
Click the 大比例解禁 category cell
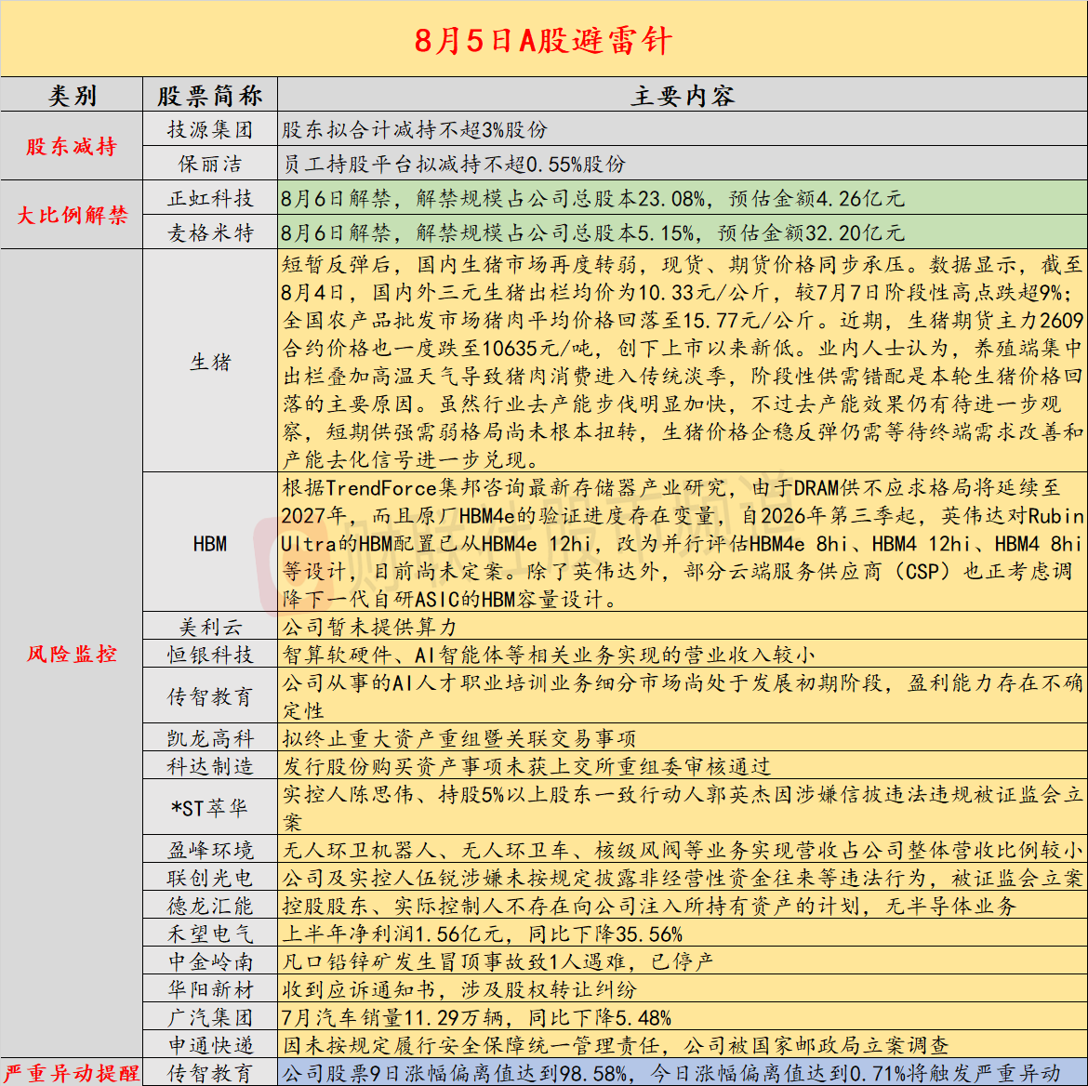72,215
